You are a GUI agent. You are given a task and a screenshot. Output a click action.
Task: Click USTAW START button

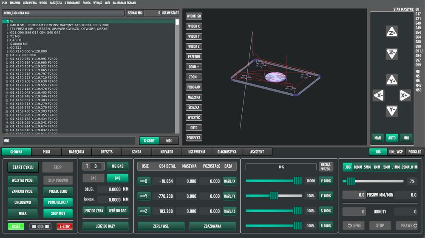170,13
